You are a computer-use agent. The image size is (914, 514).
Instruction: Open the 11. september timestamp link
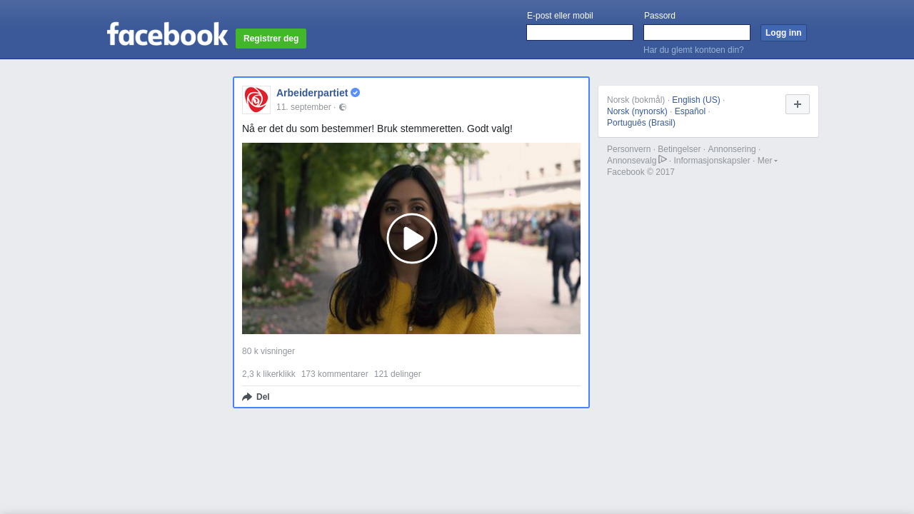point(303,107)
